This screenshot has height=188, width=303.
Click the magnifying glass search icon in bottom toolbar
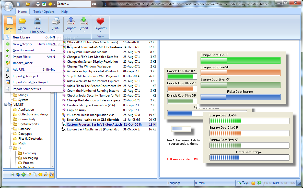click(34, 174)
